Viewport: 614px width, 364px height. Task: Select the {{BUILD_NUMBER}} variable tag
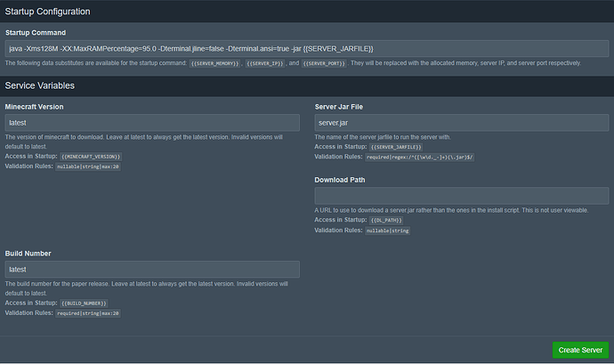point(84,303)
